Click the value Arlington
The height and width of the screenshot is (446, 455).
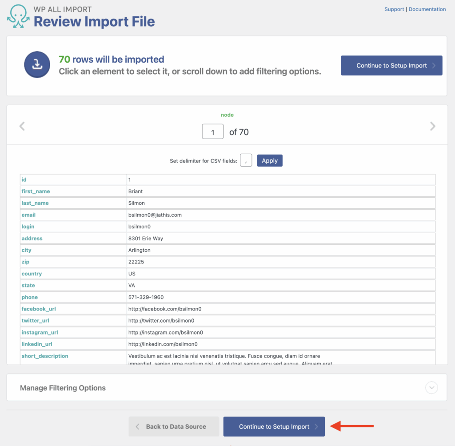(139, 250)
